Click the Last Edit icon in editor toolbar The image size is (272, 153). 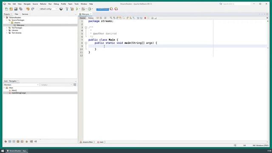click(97, 18)
